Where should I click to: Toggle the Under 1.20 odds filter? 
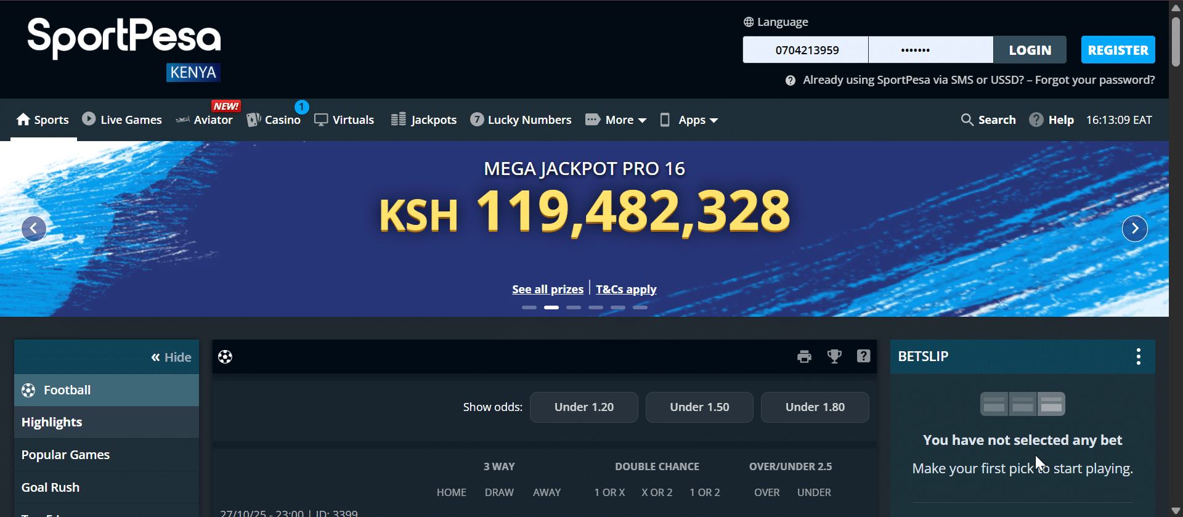[583, 407]
